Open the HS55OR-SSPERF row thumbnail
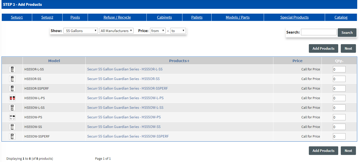The height and width of the screenshot is (162, 359). pyautogui.click(x=12, y=88)
